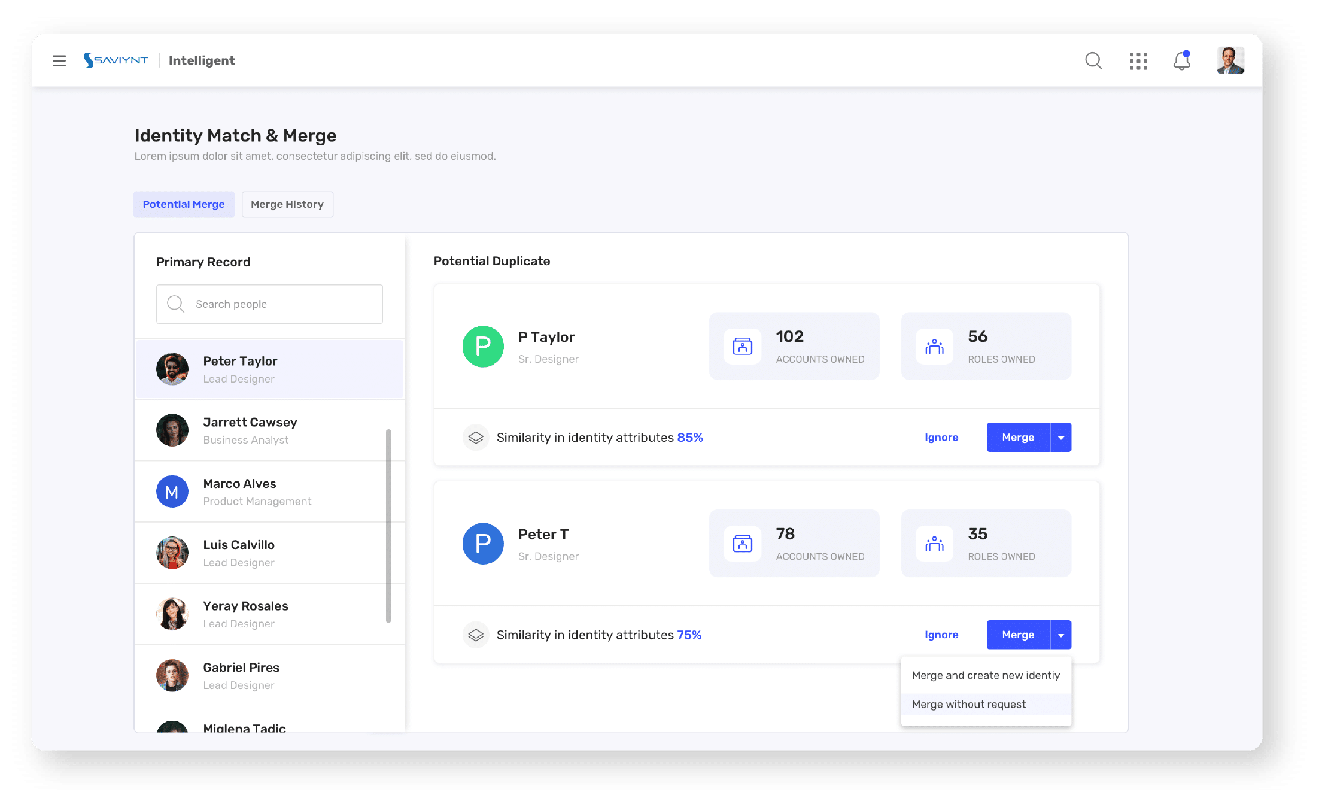1319x807 pixels.
Task: Select Gabriel Pires from the list
Action: (269, 676)
